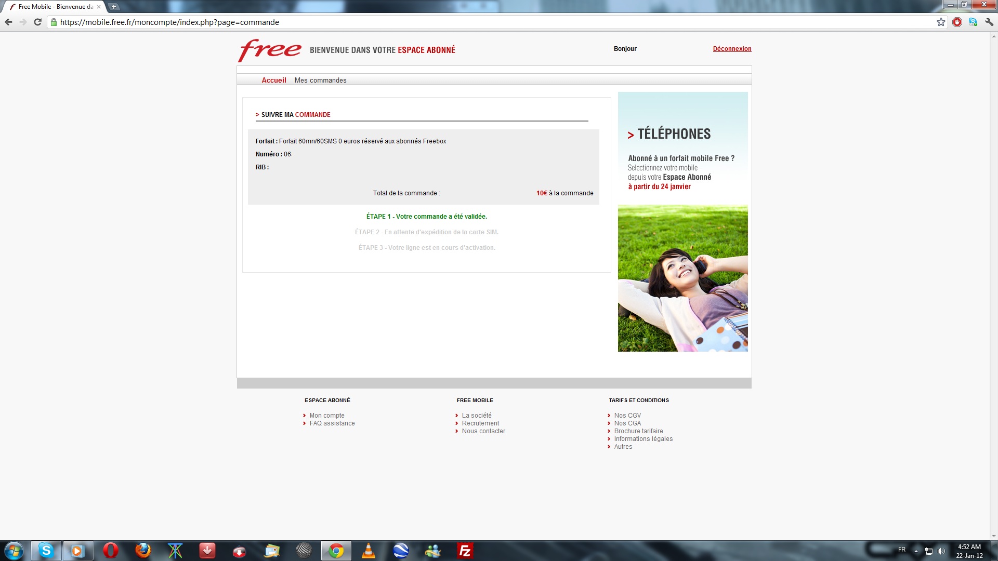Image resolution: width=998 pixels, height=561 pixels.
Task: Launch FileZilla from the taskbar
Action: click(x=465, y=551)
